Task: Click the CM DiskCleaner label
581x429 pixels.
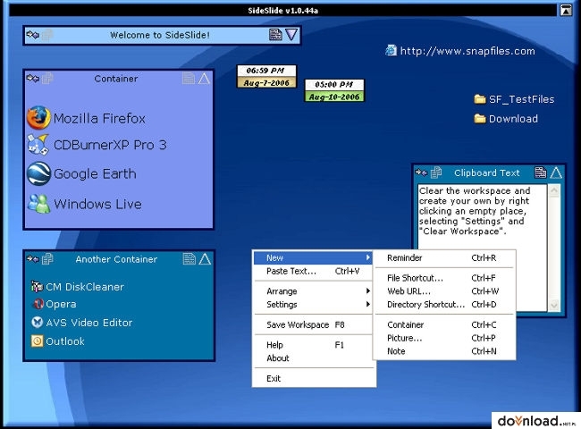Action: point(85,287)
